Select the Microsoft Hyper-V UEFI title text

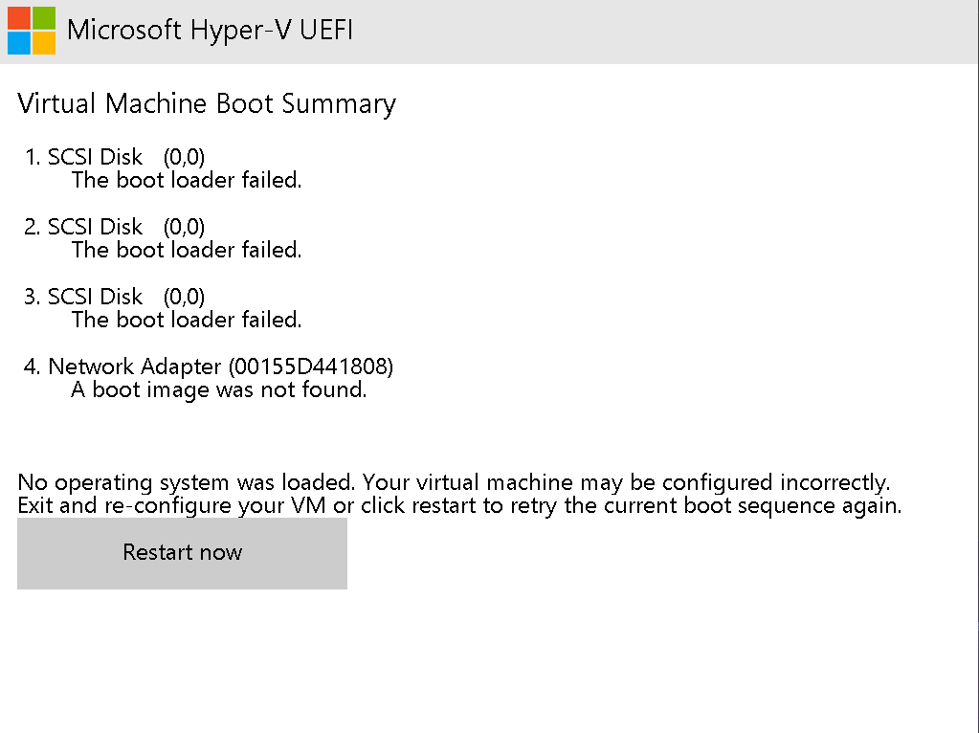210,30
